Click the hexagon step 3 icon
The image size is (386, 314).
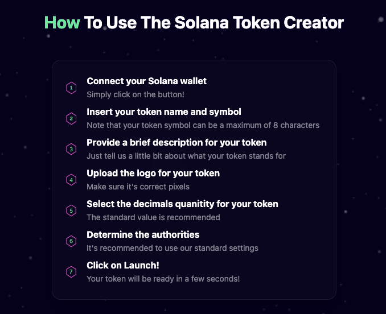pyautogui.click(x=71, y=149)
